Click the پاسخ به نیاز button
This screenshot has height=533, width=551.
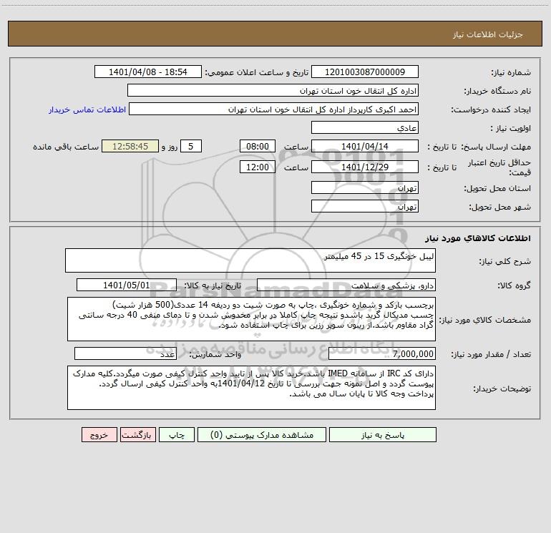tap(383, 435)
